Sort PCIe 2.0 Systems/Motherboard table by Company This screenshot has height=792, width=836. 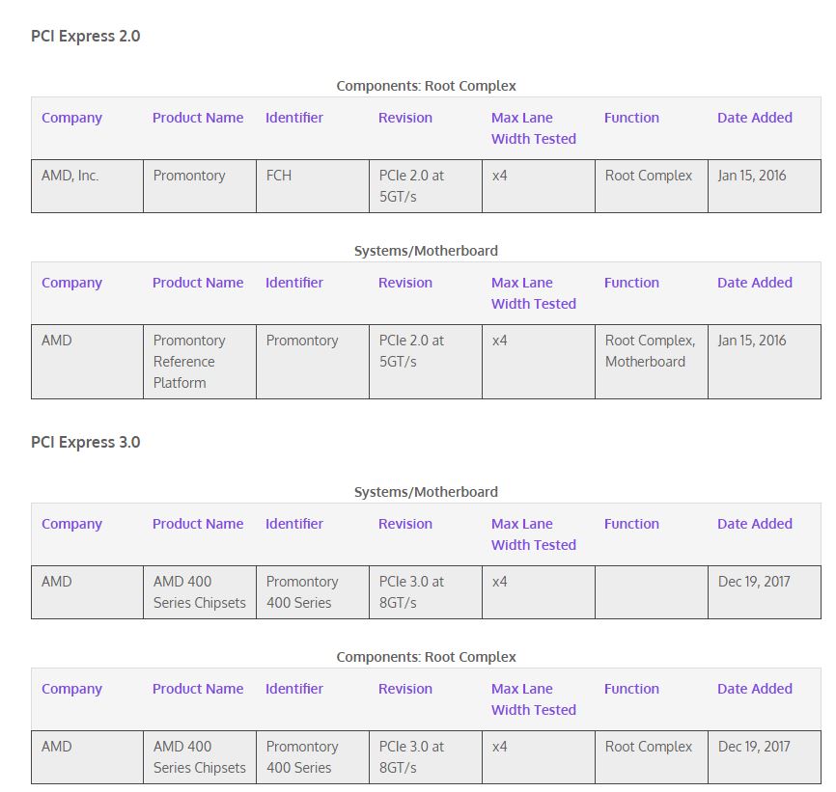tap(71, 283)
